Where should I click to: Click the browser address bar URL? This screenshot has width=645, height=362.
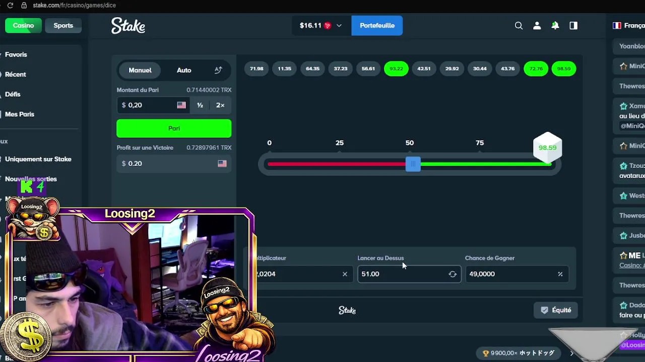(74, 5)
